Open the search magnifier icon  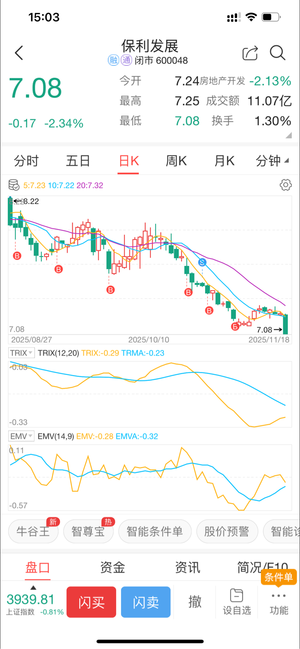click(x=278, y=53)
